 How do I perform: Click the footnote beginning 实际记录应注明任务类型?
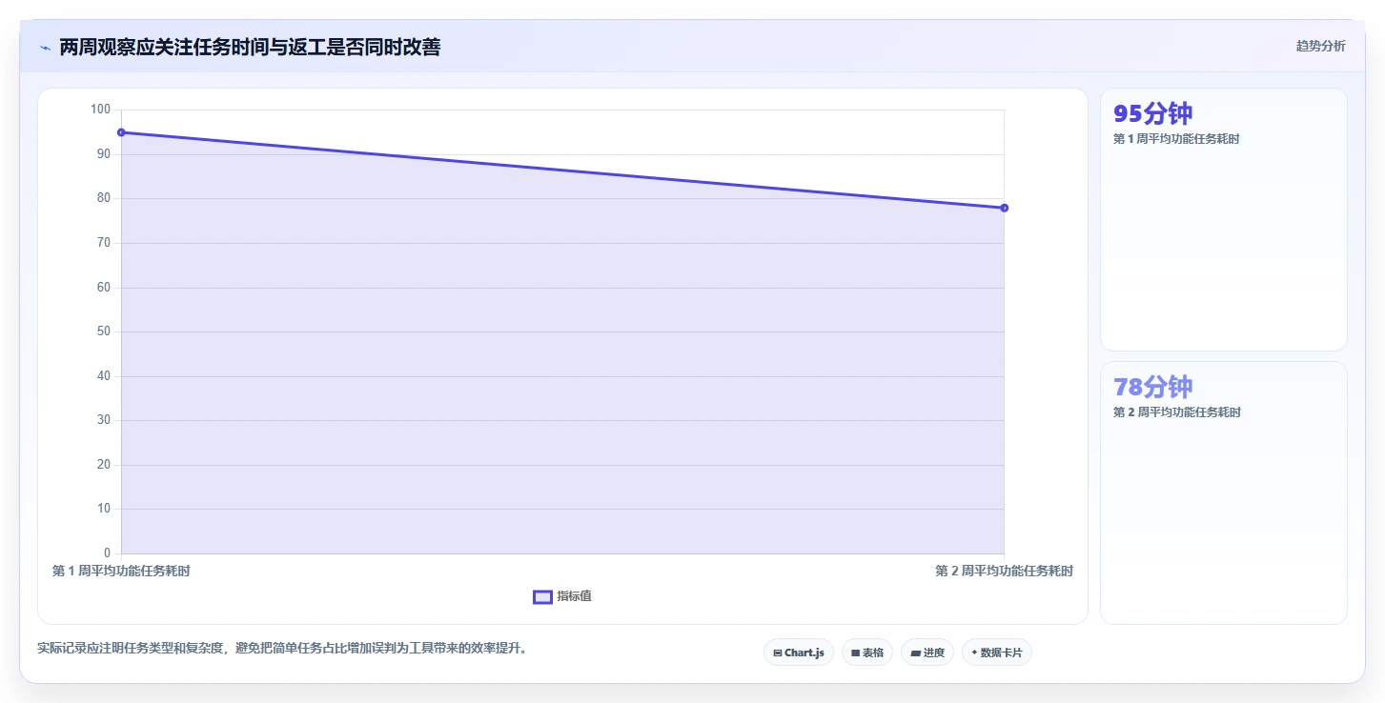(x=282, y=648)
